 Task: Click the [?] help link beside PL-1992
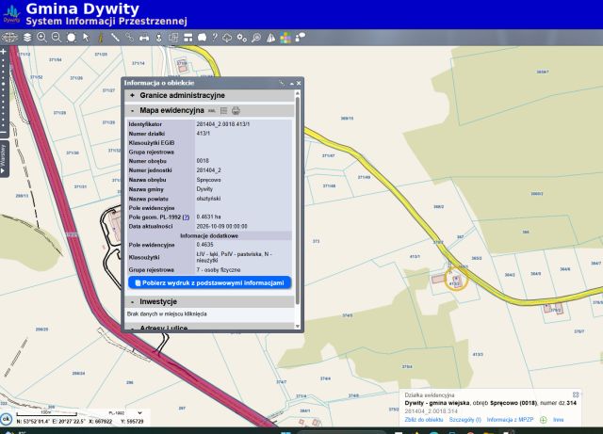(x=186, y=217)
